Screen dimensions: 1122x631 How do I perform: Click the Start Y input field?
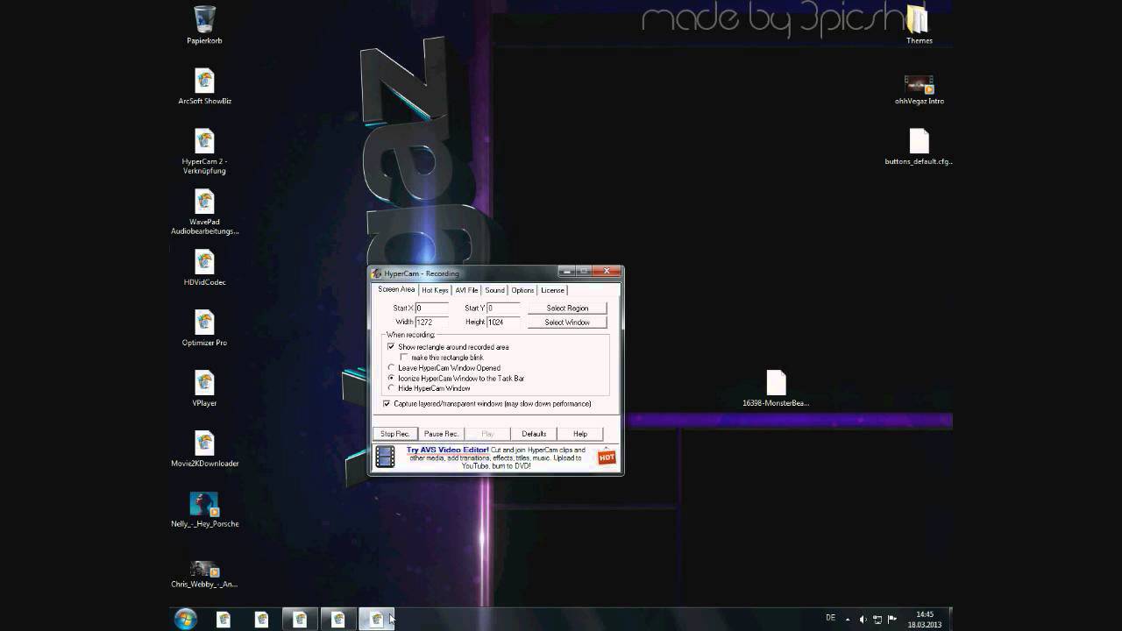point(503,308)
